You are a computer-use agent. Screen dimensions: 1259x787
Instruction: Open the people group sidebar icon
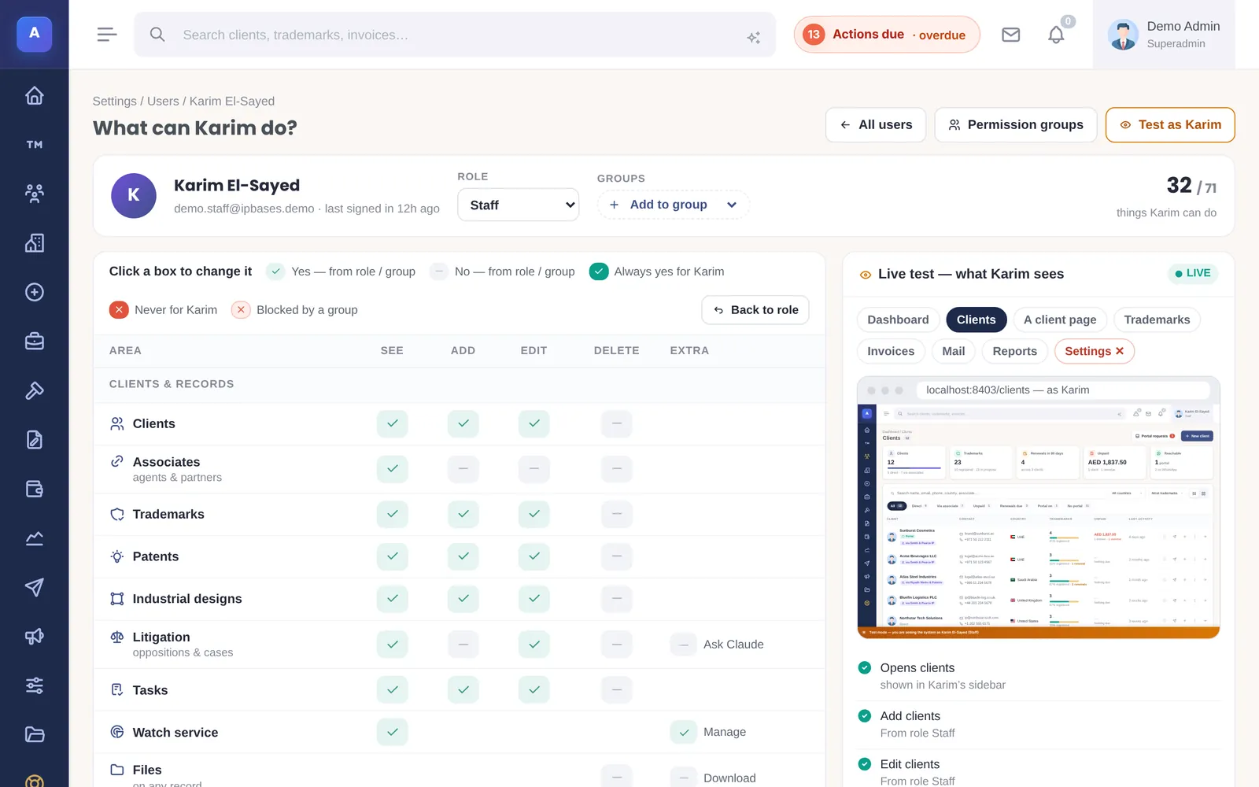(x=34, y=194)
